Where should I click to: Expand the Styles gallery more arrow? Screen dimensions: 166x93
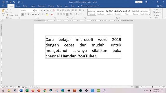(150, 15)
